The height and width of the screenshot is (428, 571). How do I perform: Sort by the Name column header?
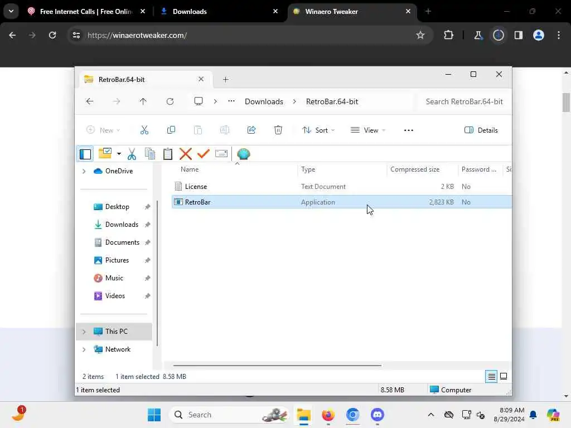235,169
